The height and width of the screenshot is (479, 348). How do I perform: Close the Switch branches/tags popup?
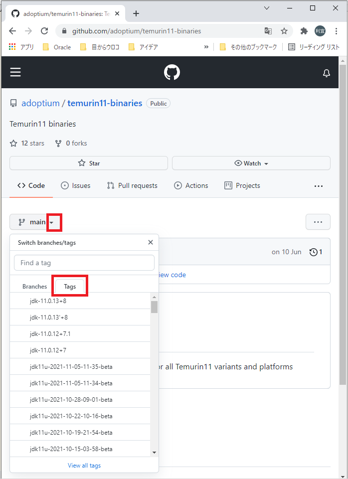151,242
